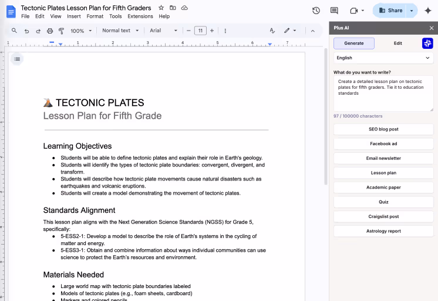
Task: Click the Lesson Plan for Fifth Grade subtitle
Action: click(x=102, y=116)
